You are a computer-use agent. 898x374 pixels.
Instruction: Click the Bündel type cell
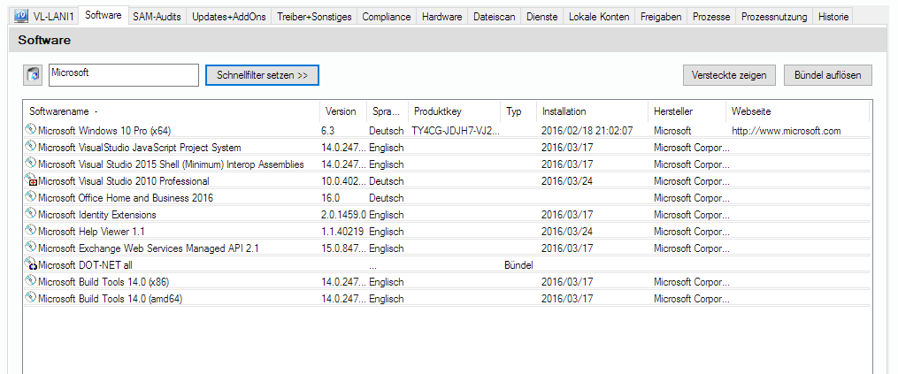518,265
